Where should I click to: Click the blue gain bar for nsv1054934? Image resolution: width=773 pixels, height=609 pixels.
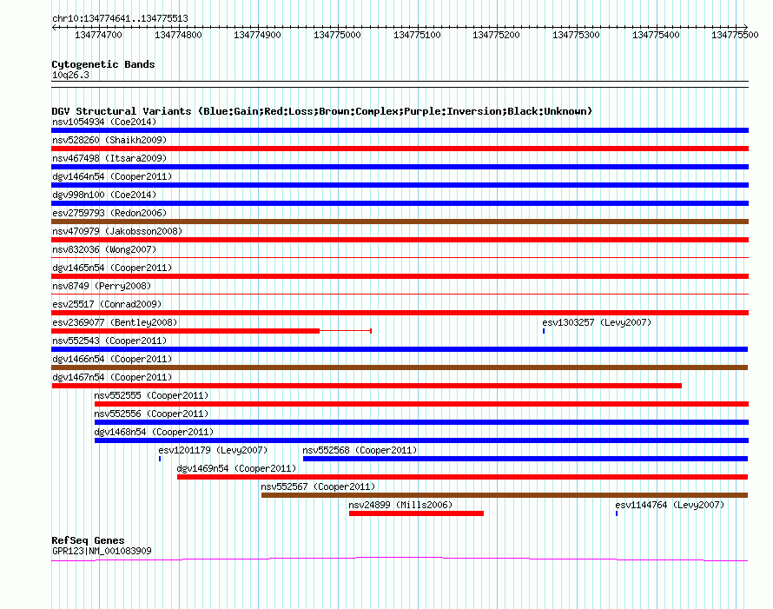[400, 130]
